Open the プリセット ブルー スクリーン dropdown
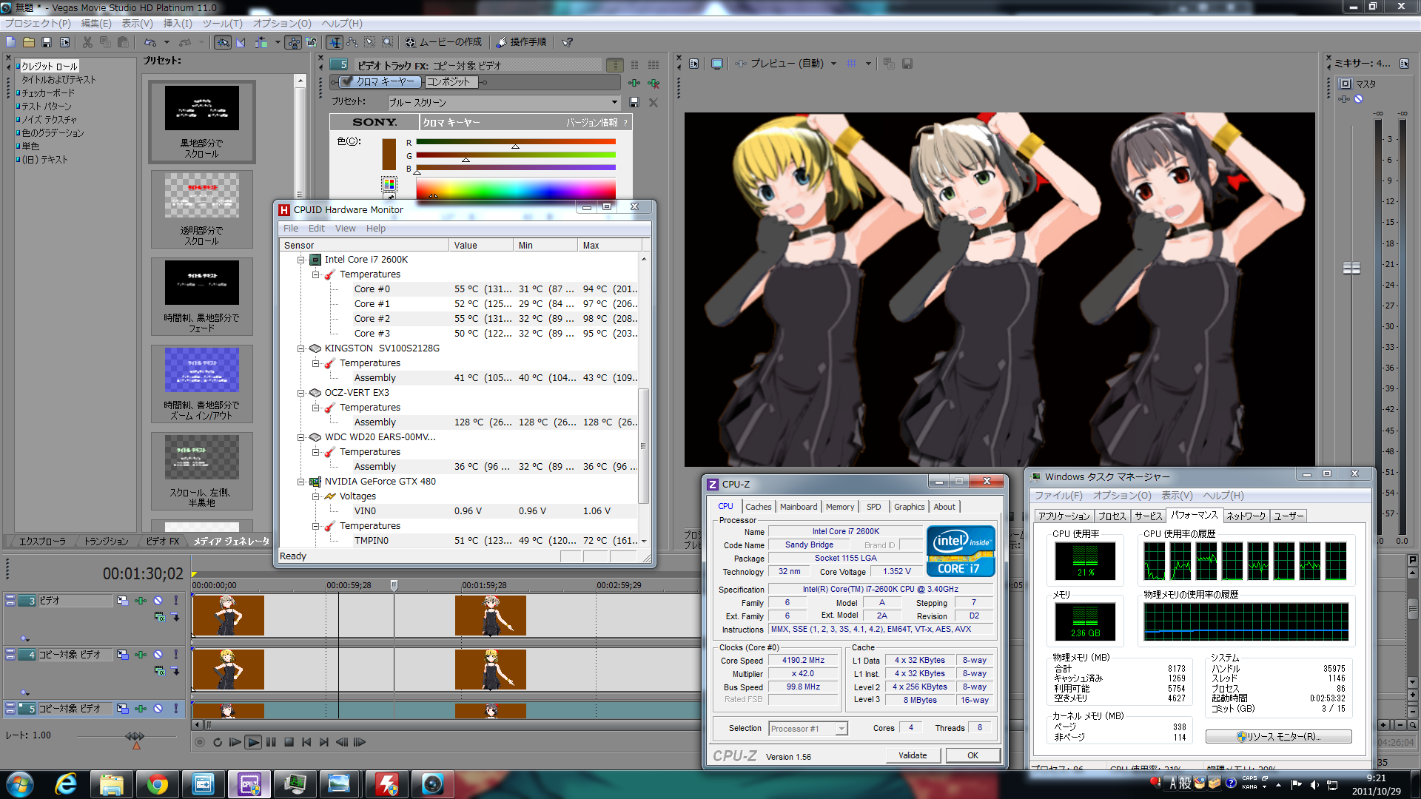The image size is (1421, 799). tap(614, 102)
